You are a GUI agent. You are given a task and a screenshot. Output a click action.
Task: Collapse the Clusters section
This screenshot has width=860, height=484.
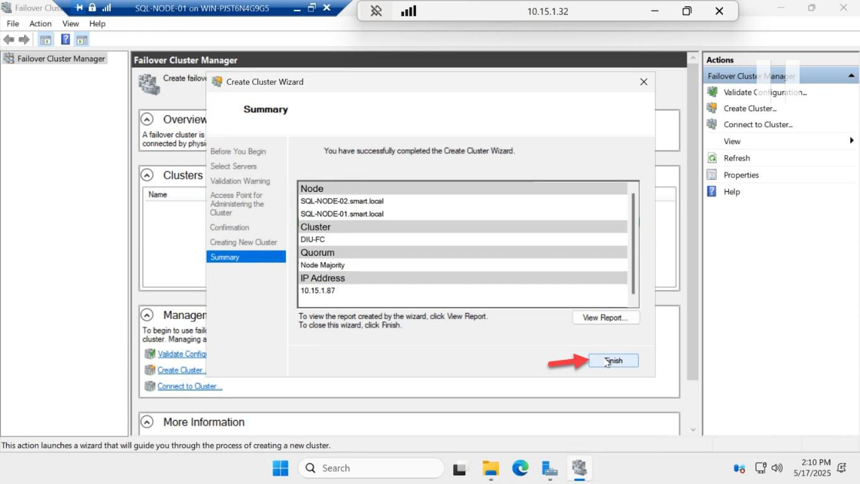[x=148, y=175]
